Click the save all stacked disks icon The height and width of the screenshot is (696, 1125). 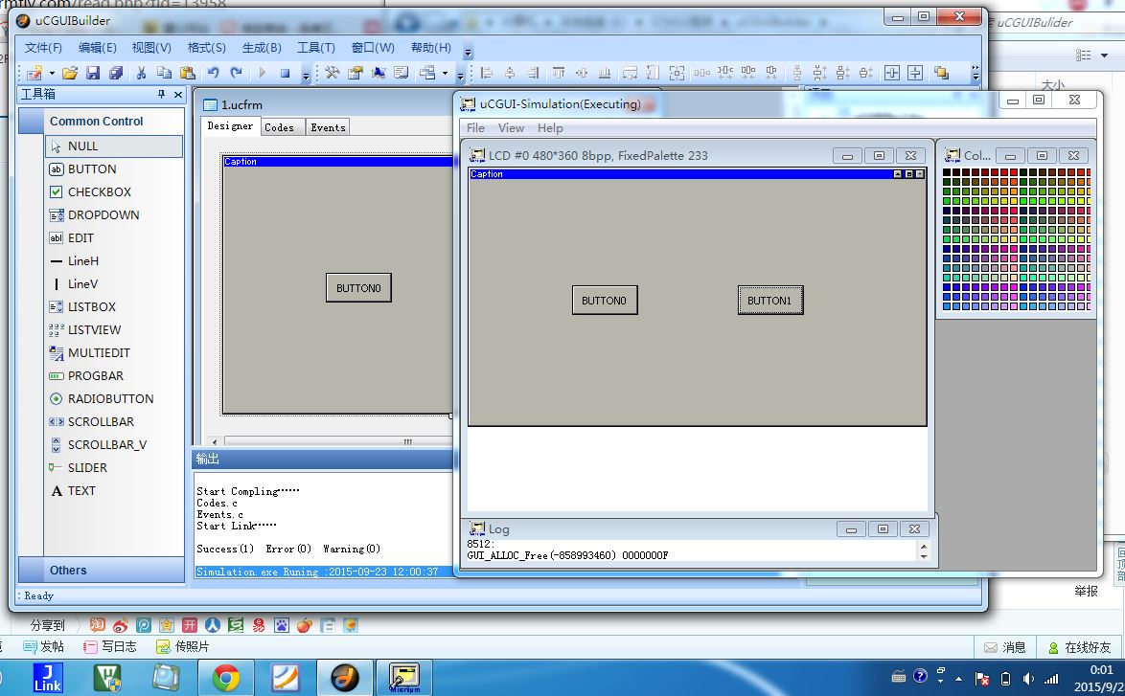pyautogui.click(x=116, y=73)
